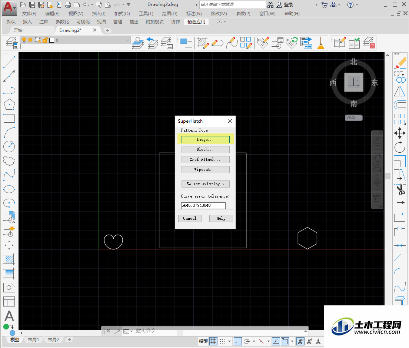
Task: Switch to the 注释 ribbon tab
Action: coord(44,21)
